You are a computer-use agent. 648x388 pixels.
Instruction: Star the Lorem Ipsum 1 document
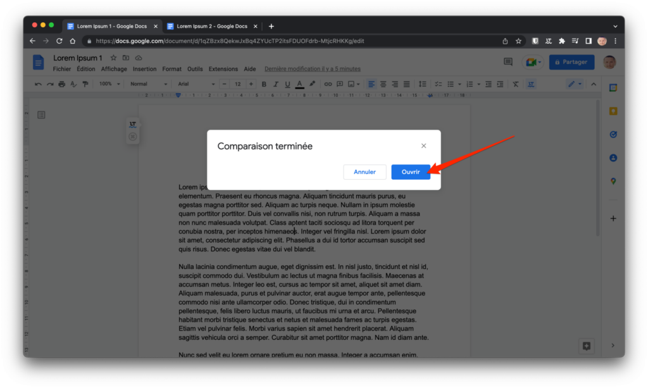tap(113, 58)
